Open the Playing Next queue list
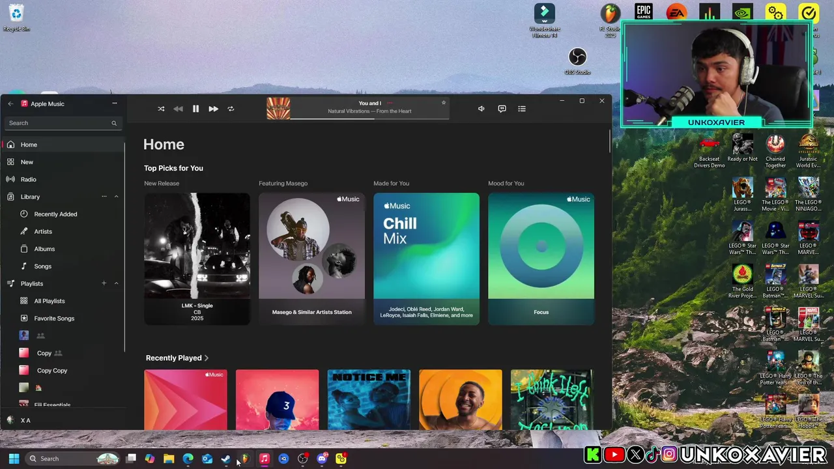 [x=522, y=109]
